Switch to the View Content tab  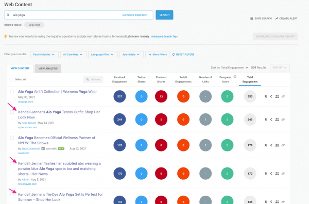coord(20,69)
